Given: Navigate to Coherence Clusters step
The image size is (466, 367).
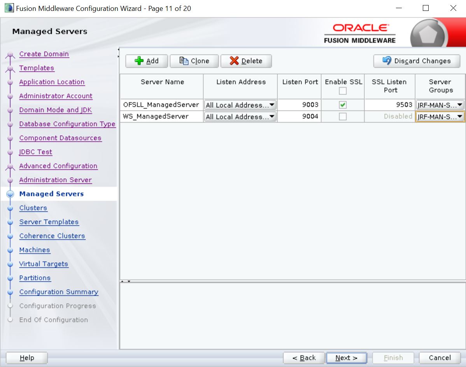Looking at the screenshot, I should tap(52, 236).
